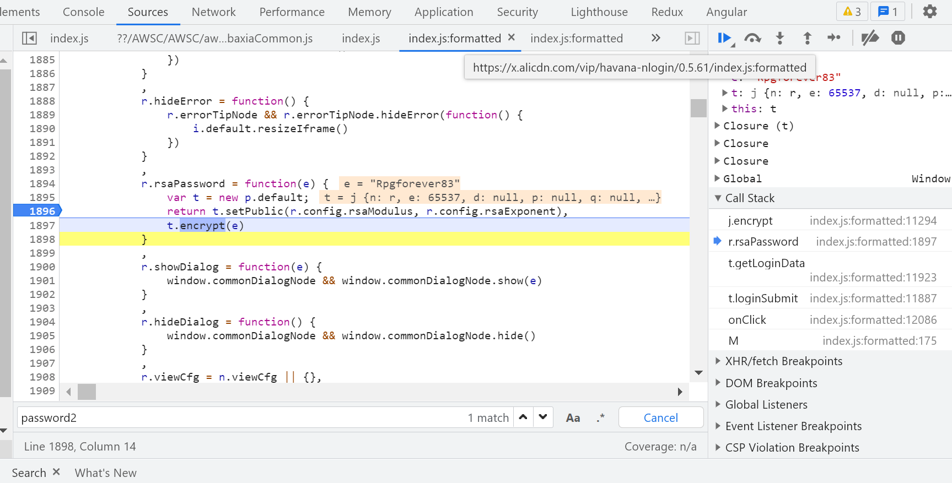Step over next function call
The image size is (952, 483).
pyautogui.click(x=752, y=38)
